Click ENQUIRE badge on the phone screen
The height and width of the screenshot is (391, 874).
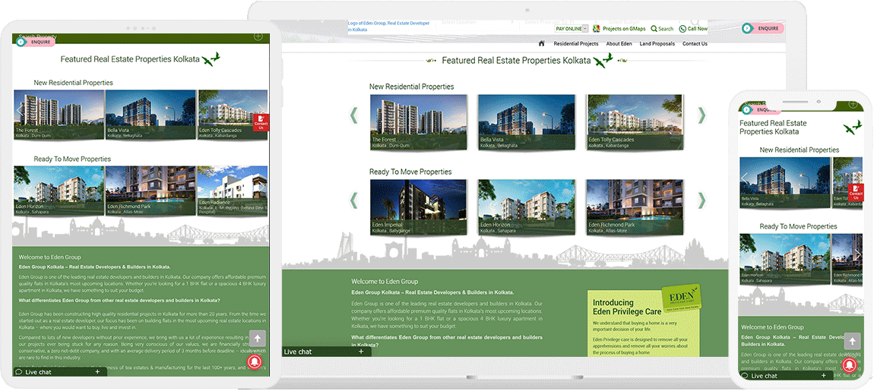click(762, 110)
